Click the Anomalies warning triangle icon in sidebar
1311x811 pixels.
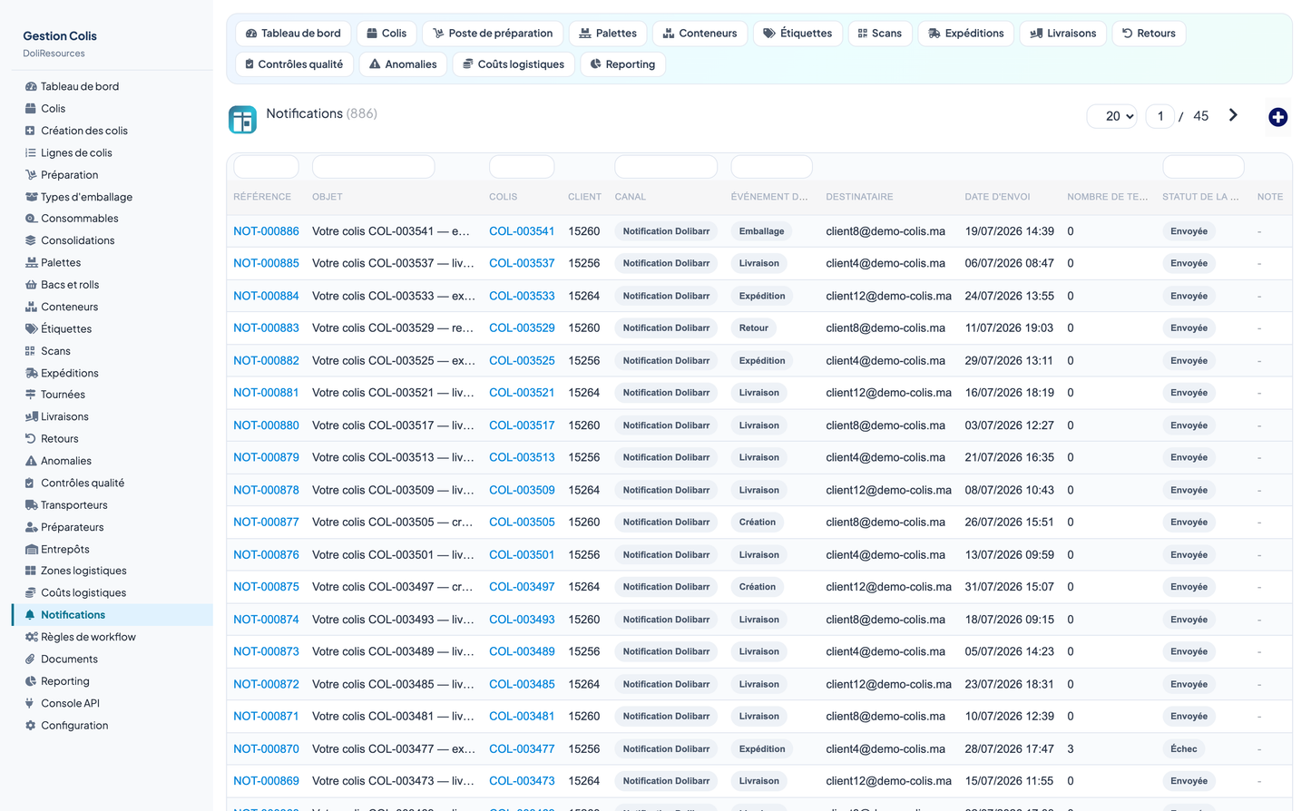coord(31,461)
